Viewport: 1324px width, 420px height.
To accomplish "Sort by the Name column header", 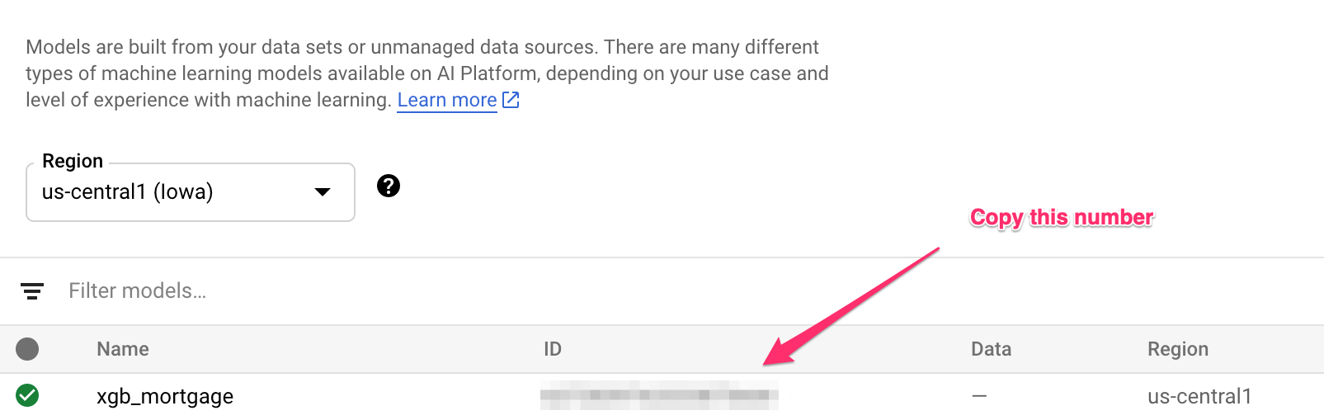I will (123, 349).
